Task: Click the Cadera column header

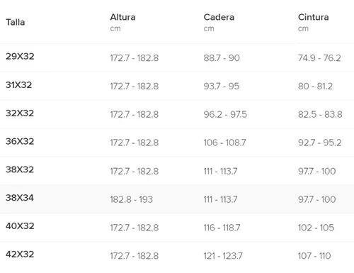Action: click(x=219, y=17)
